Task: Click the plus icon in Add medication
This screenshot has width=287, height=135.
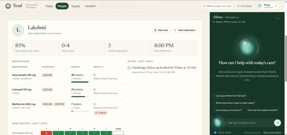Action: coord(175,30)
